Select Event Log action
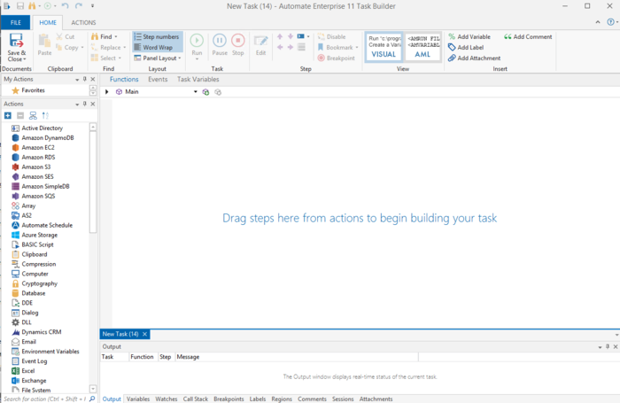This screenshot has height=403, width=620. (29, 361)
